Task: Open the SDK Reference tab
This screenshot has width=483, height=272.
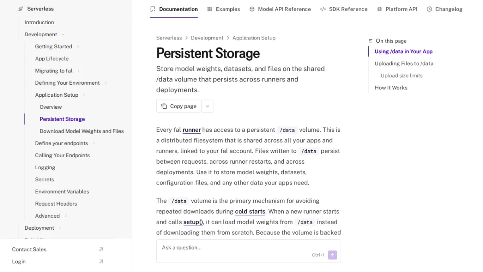Action: pyautogui.click(x=344, y=9)
